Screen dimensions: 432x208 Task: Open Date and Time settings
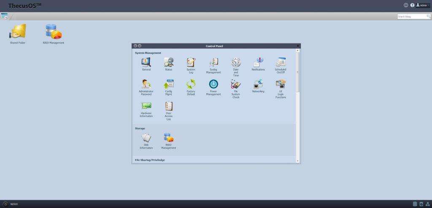236,67
